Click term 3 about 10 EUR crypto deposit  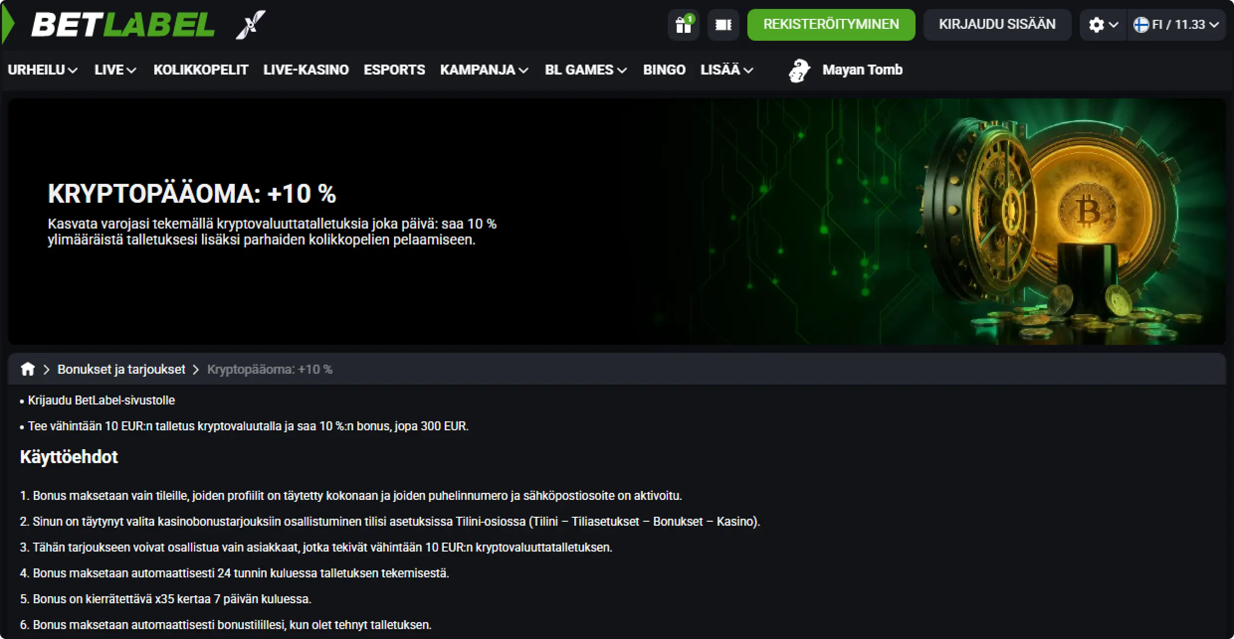click(316, 548)
